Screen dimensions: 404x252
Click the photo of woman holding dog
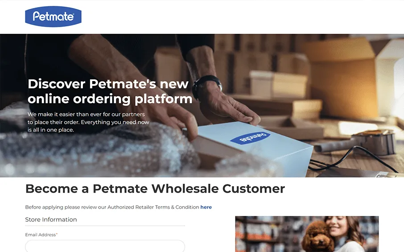pyautogui.click(x=307, y=234)
